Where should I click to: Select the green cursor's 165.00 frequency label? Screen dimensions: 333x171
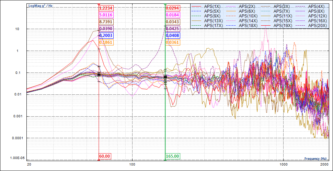(172, 156)
